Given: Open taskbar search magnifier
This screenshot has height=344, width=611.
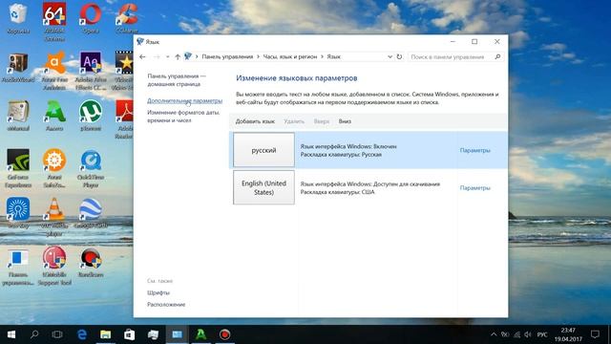Looking at the screenshot, I should coord(34,334).
